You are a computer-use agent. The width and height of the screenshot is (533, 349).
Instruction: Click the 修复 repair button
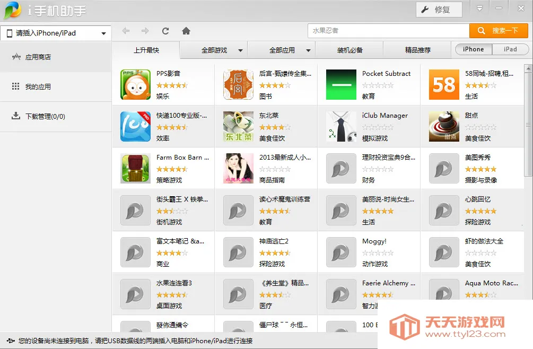(x=439, y=10)
